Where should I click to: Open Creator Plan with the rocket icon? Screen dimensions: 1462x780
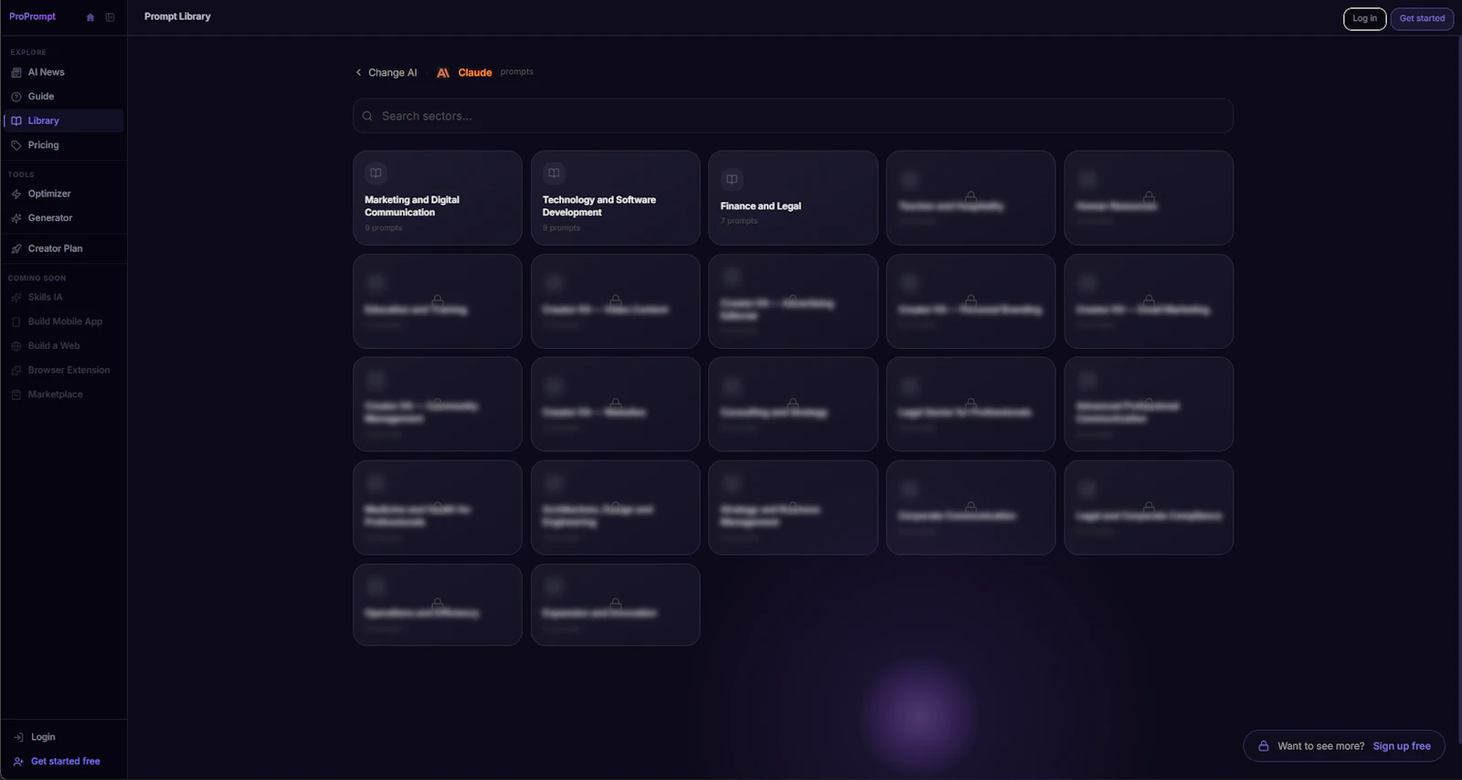(x=63, y=248)
